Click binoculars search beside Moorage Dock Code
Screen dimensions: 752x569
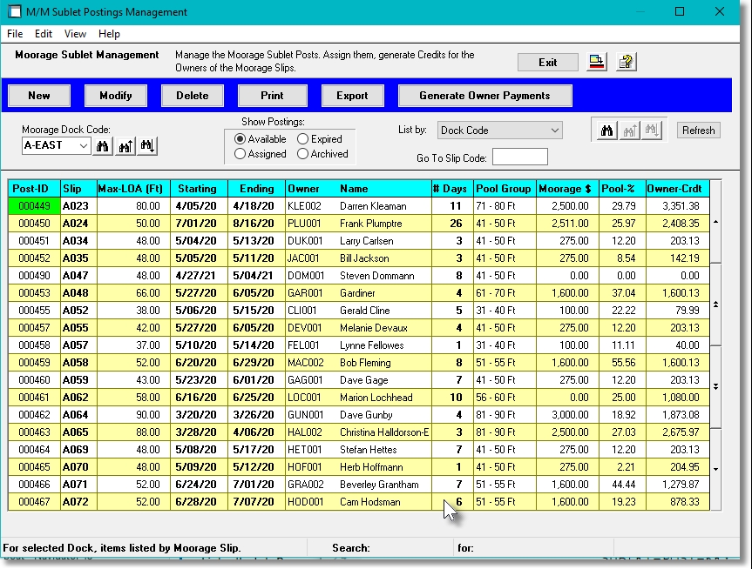pyautogui.click(x=102, y=145)
